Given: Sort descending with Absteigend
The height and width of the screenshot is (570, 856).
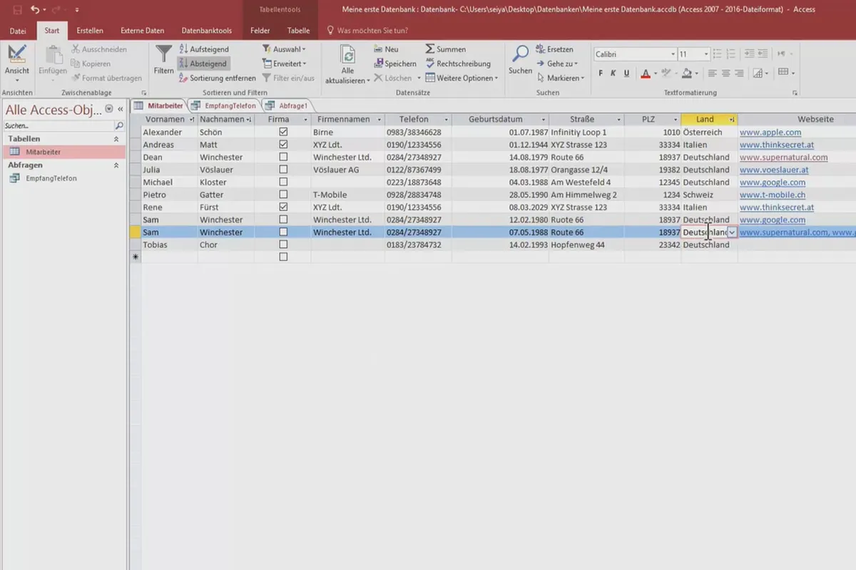Looking at the screenshot, I should click(203, 63).
